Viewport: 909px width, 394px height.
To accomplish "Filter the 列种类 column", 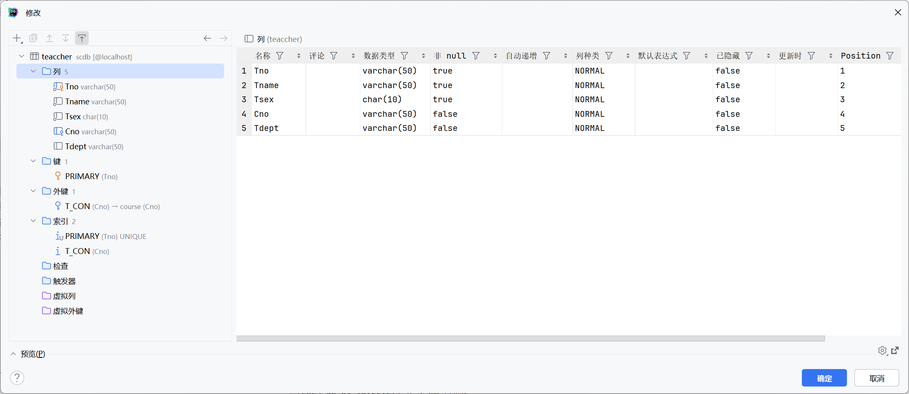I will tap(609, 56).
